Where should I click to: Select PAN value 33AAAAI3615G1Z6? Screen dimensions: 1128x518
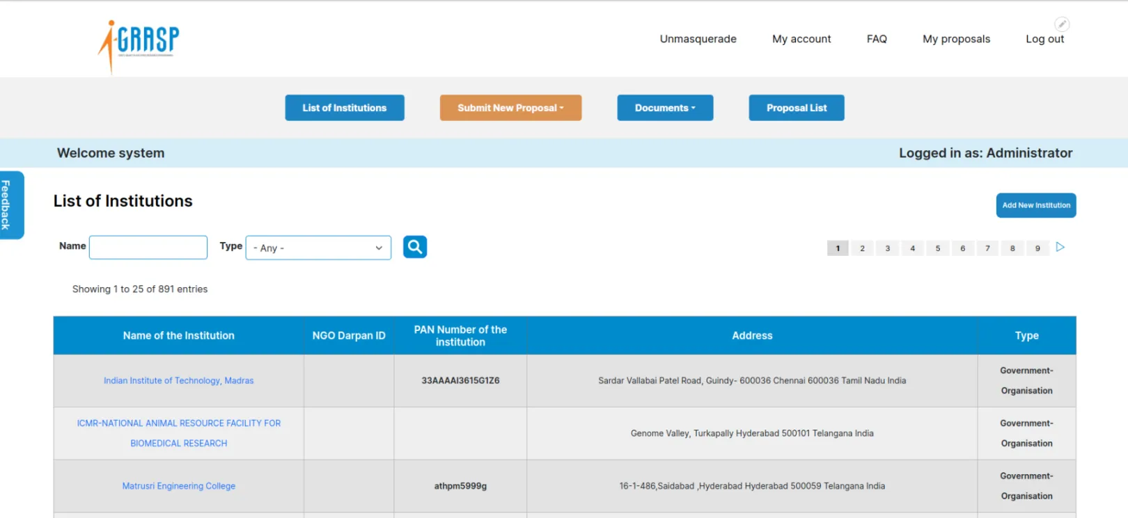(460, 381)
